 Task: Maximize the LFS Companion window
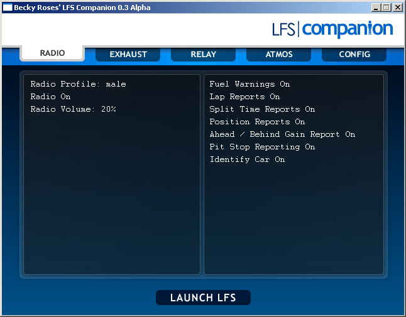387,8
